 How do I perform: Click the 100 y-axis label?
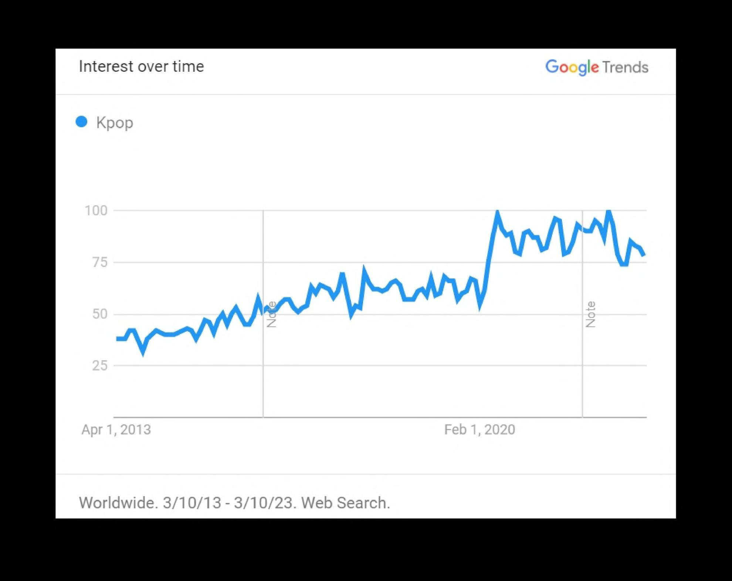coord(96,210)
